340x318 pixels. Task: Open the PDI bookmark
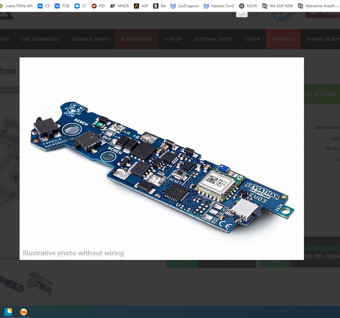pyautogui.click(x=99, y=6)
